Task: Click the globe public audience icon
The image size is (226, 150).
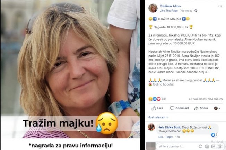Action: pyautogui.click(x=196, y=11)
